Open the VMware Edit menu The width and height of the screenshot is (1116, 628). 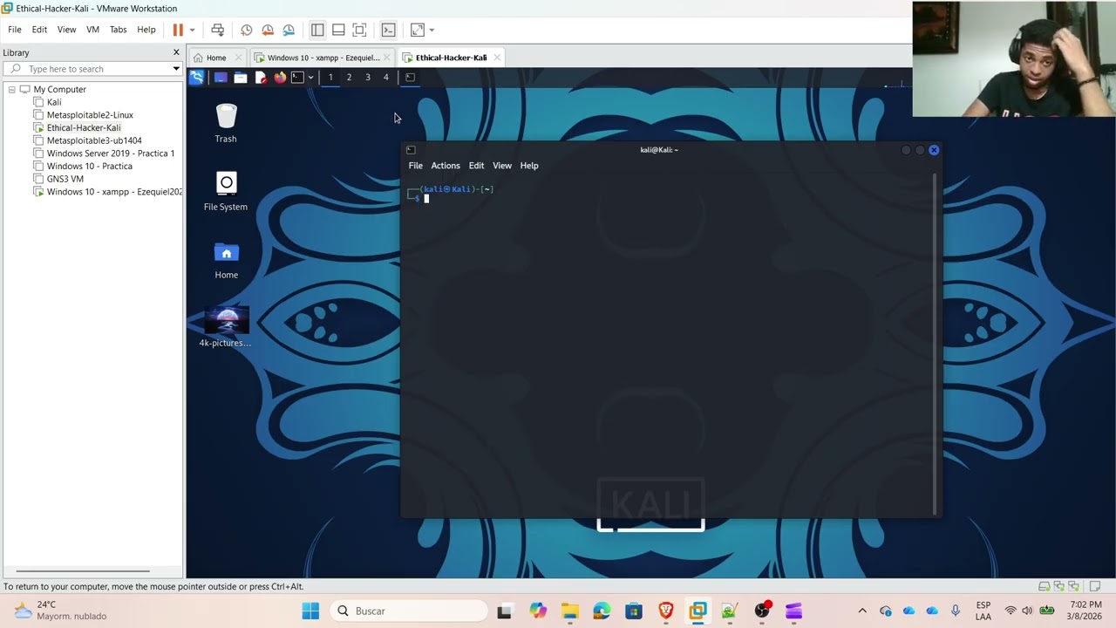(39, 30)
